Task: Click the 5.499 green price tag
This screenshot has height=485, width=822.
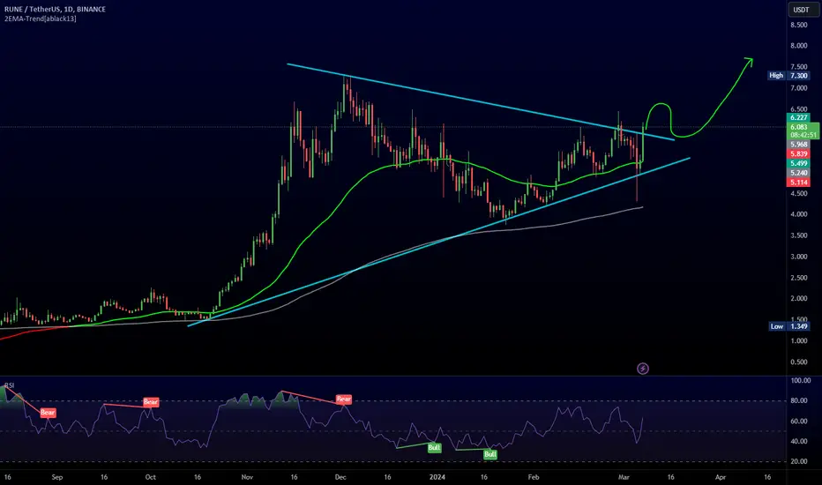Action: click(799, 163)
